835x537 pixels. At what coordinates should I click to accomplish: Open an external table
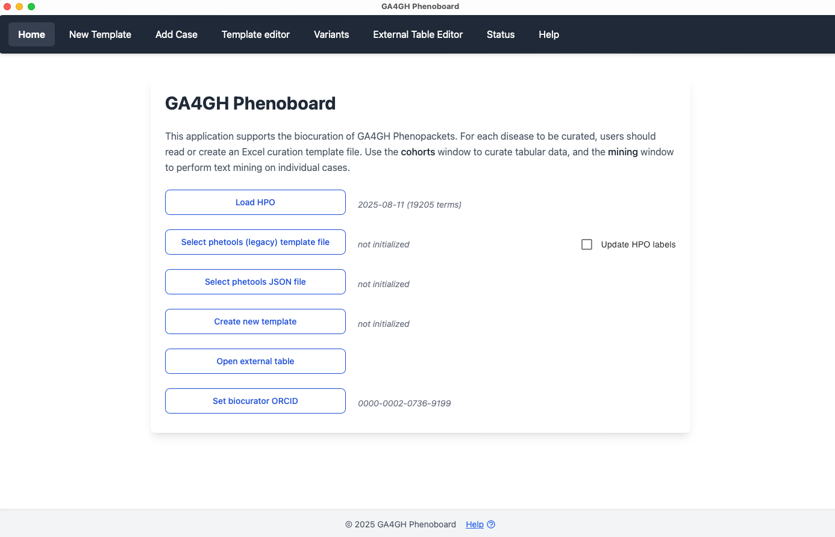coord(255,361)
